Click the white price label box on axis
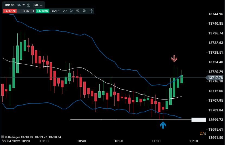 click(x=199, y=120)
